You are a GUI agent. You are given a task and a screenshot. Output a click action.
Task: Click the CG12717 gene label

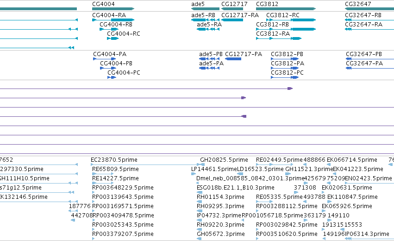(x=234, y=4)
